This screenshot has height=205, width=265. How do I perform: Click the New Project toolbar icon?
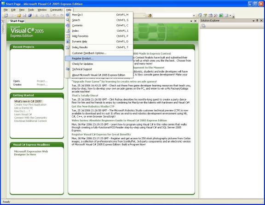(x=6, y=16)
